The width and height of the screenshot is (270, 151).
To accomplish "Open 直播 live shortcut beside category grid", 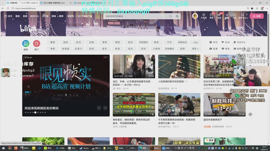I will 214,49.
